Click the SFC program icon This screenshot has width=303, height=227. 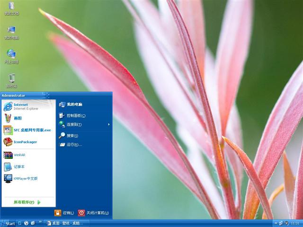click(x=8, y=130)
